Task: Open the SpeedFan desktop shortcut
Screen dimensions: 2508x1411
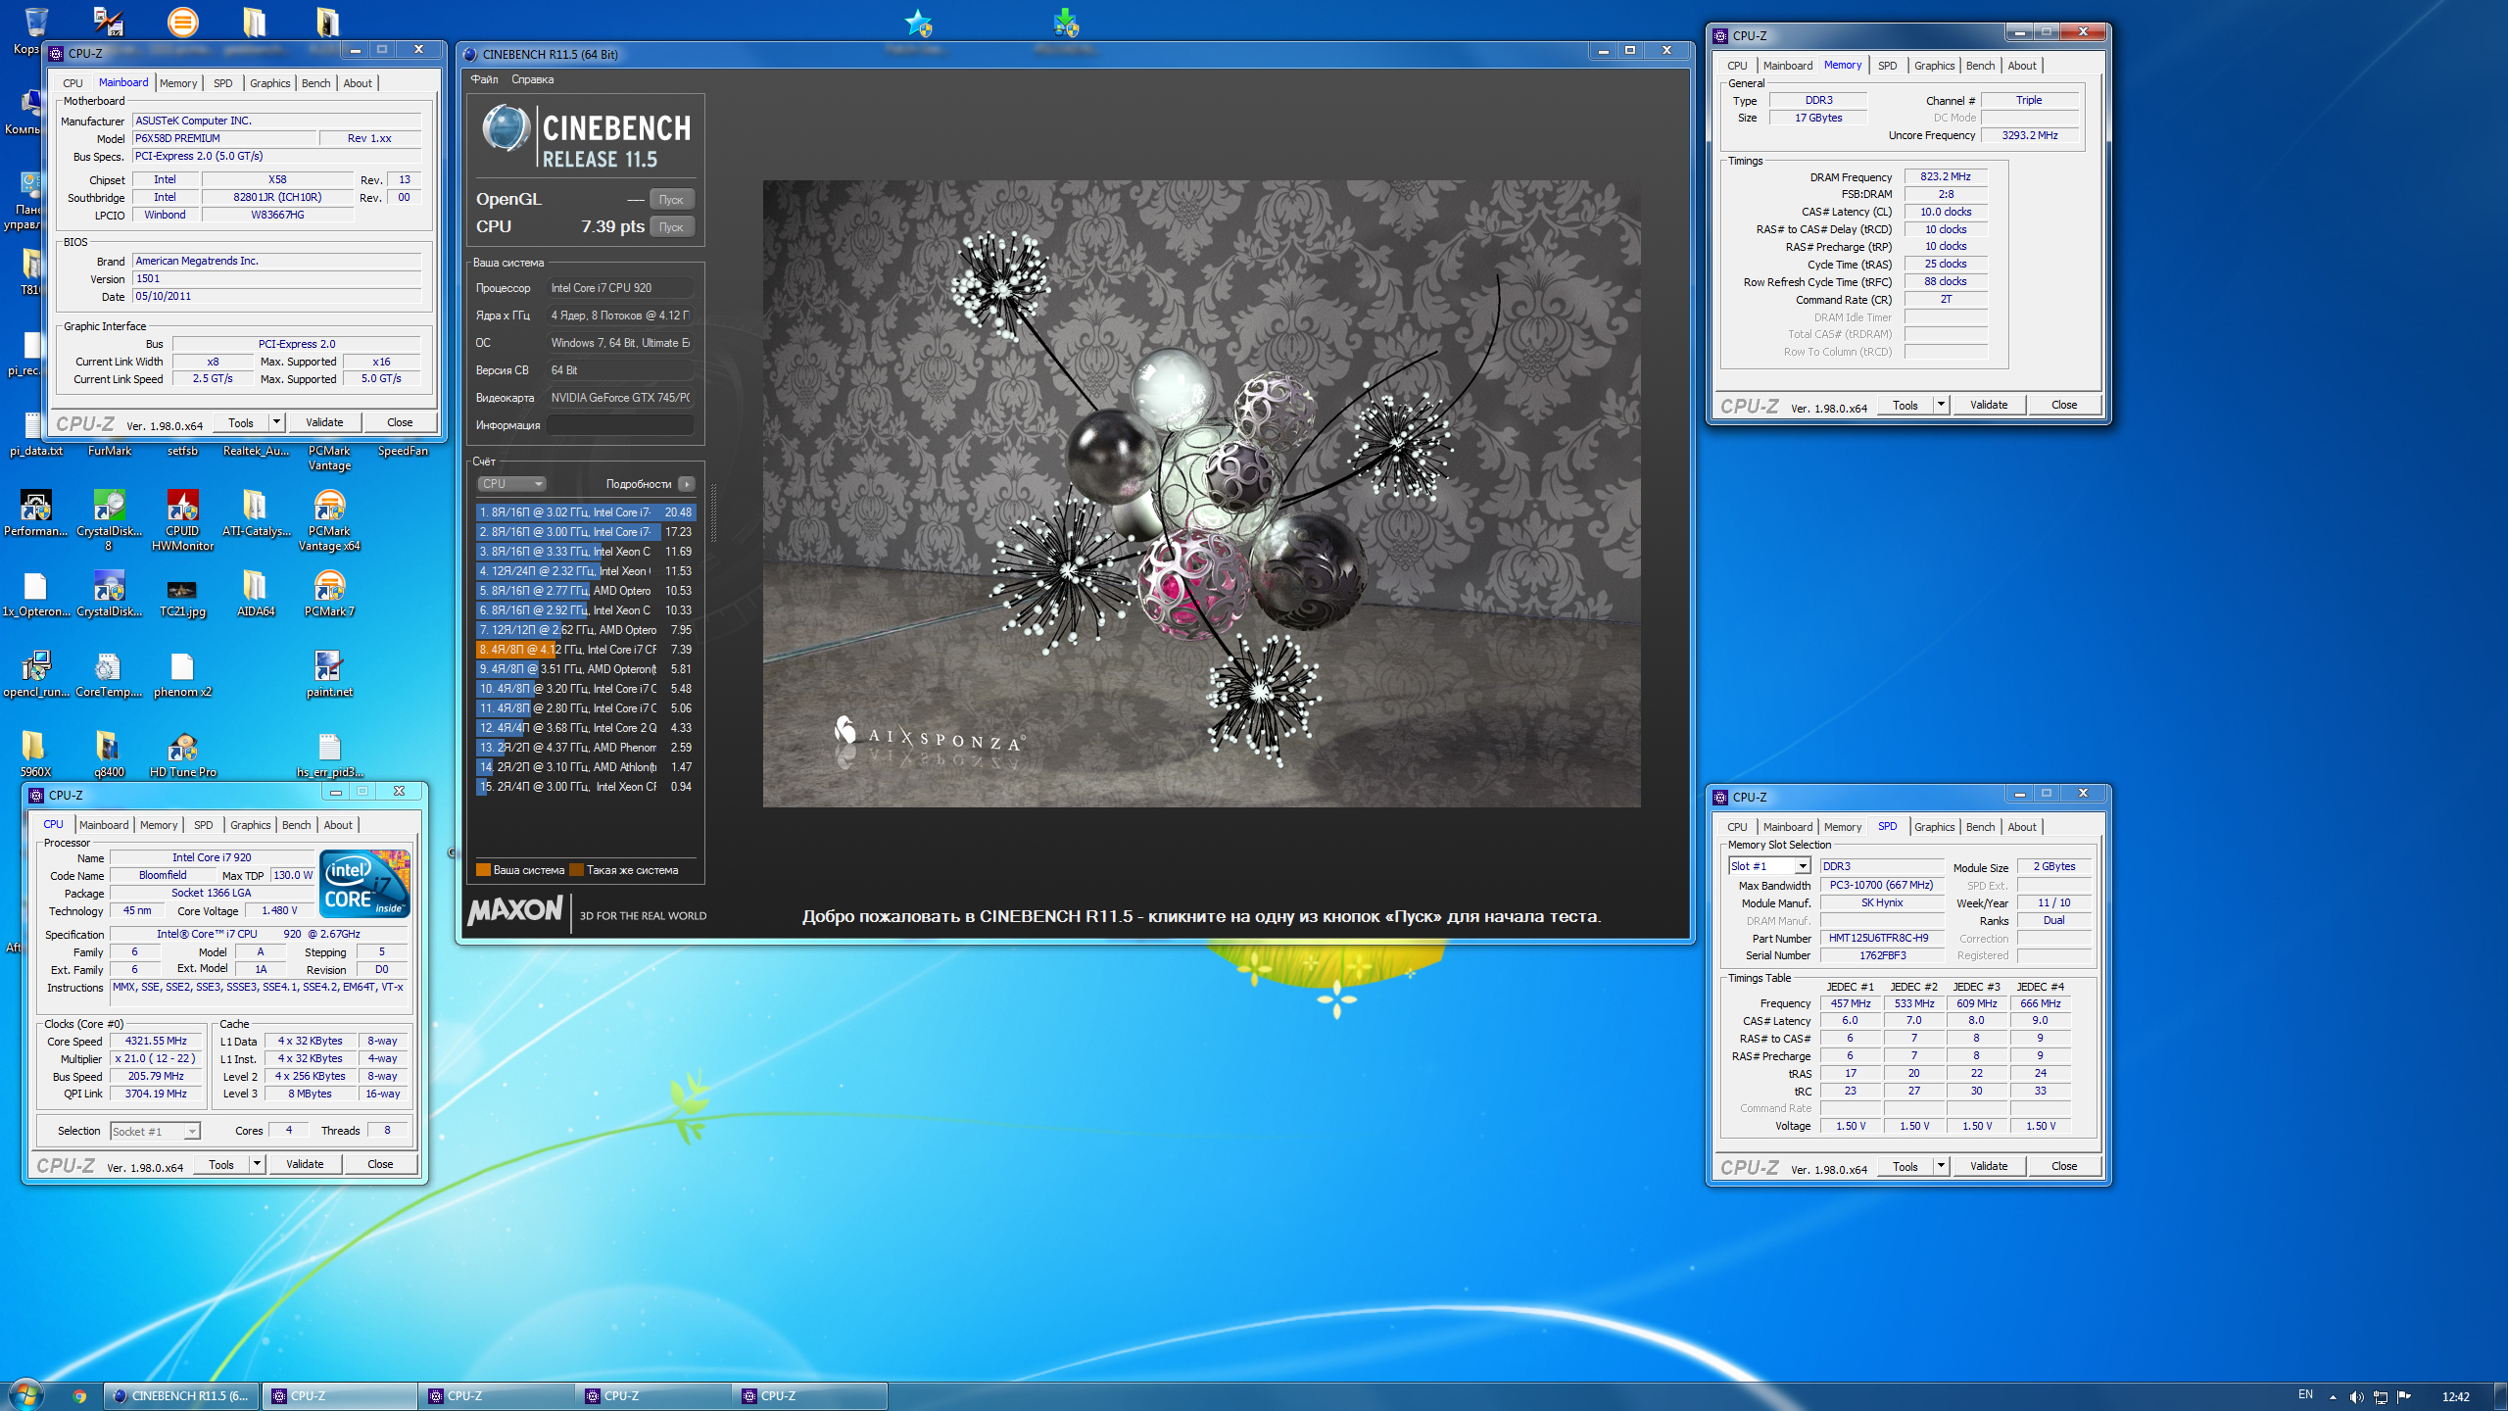Action: (403, 451)
